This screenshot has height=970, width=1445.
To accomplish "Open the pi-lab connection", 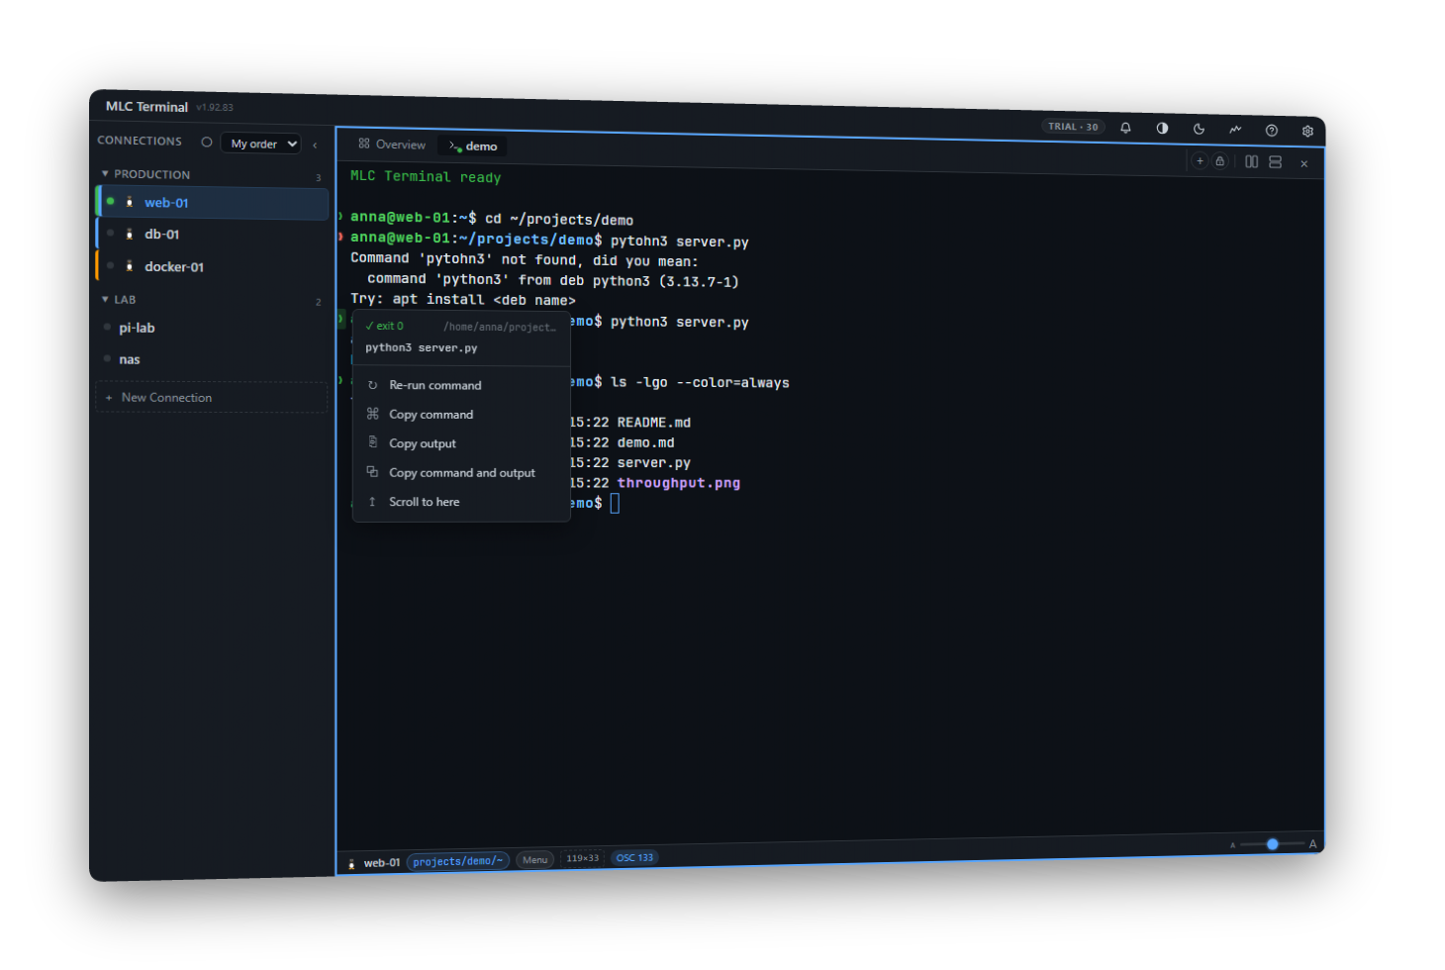I will [212, 328].
